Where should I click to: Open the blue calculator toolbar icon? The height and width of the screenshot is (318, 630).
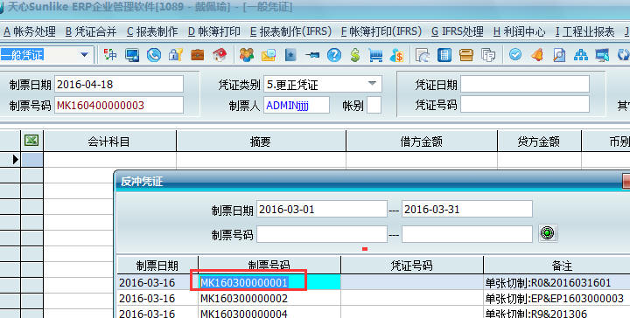coord(444,55)
